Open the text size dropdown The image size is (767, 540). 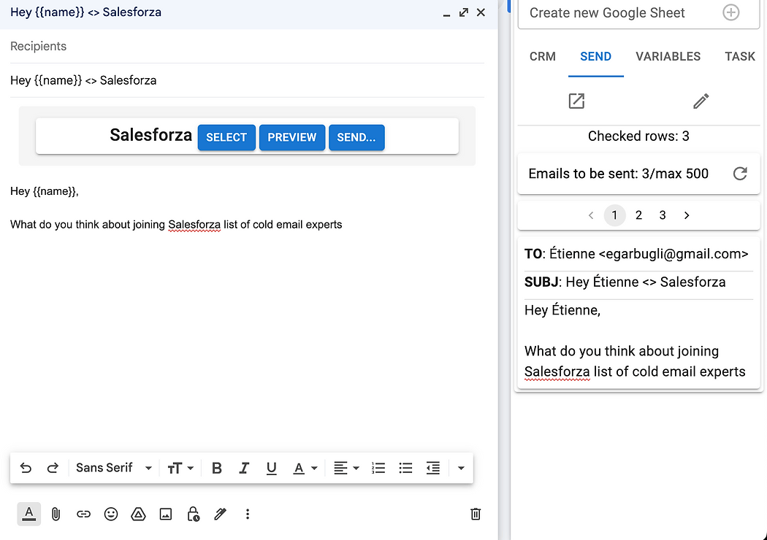pyautogui.click(x=180, y=468)
